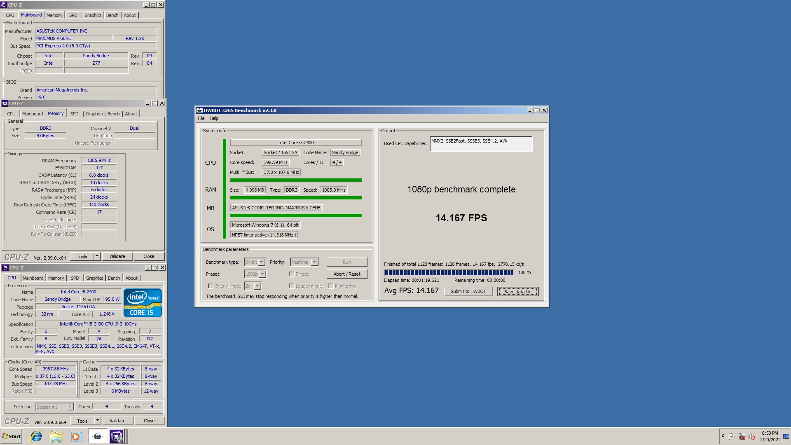This screenshot has height=445, width=791.
Task: Click Abort / Reset button
Action: 347,274
